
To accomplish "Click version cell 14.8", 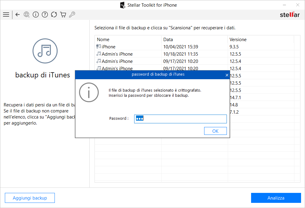I will [x=234, y=105].
